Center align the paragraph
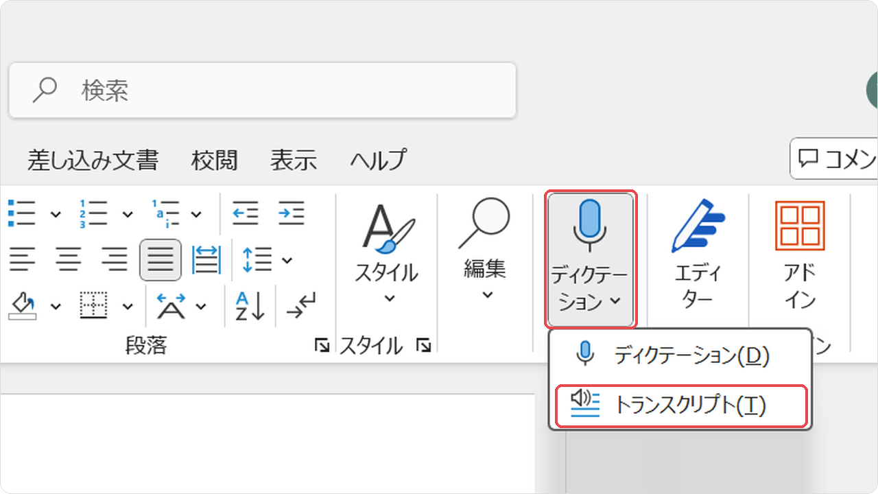 (x=68, y=260)
